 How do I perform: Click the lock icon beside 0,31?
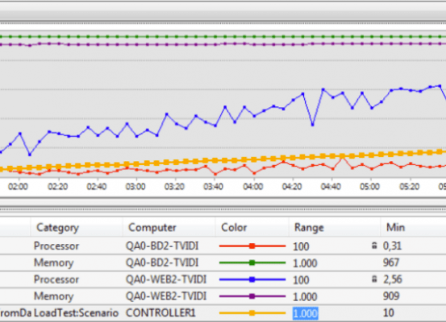click(x=374, y=246)
